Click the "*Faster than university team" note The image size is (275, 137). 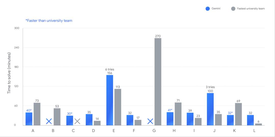pos(49,21)
